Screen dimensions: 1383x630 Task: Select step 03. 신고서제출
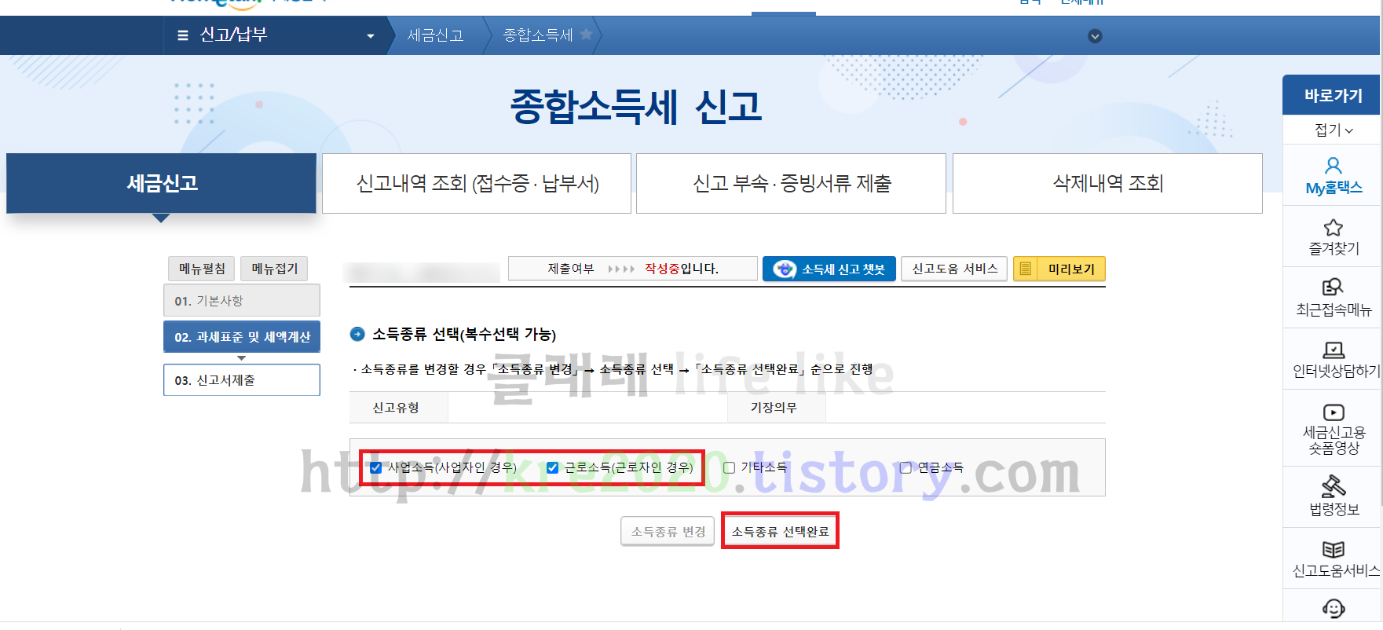pyautogui.click(x=242, y=380)
